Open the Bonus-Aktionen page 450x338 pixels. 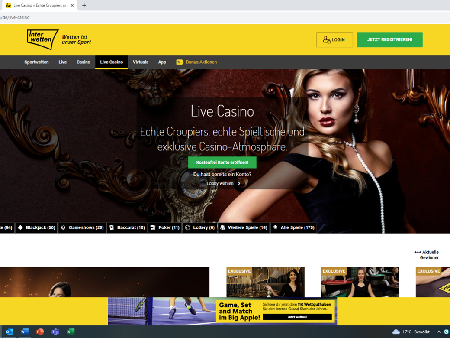pyautogui.click(x=196, y=62)
